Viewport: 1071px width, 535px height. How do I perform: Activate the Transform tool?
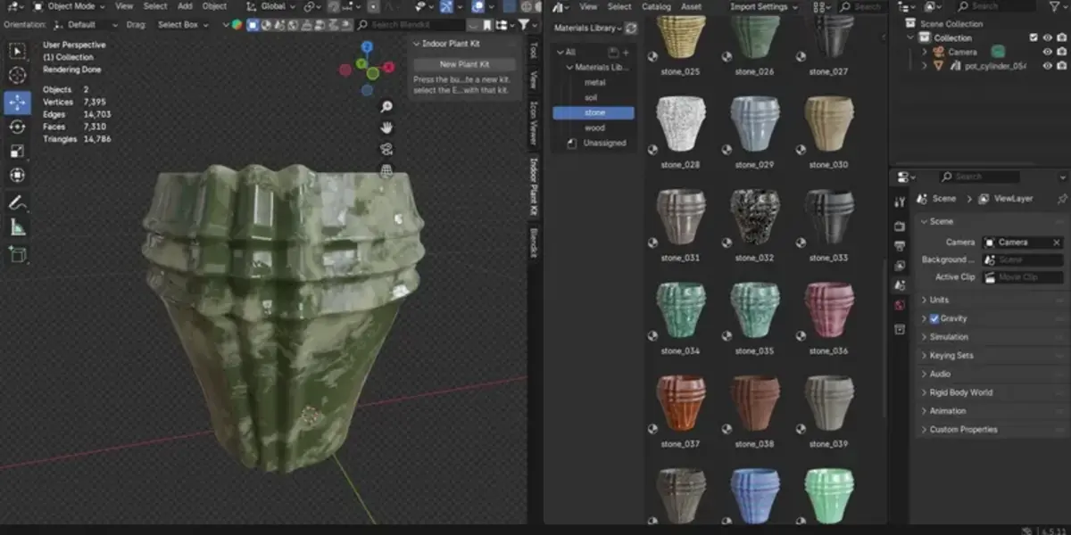(x=17, y=176)
